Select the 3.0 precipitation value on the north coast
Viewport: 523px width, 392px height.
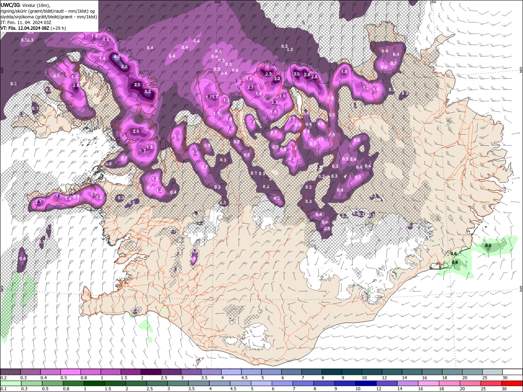click(x=297, y=74)
